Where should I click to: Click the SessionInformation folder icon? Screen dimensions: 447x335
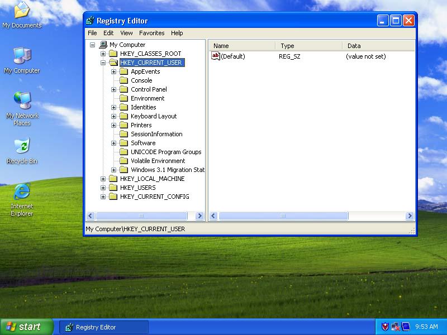123,134
